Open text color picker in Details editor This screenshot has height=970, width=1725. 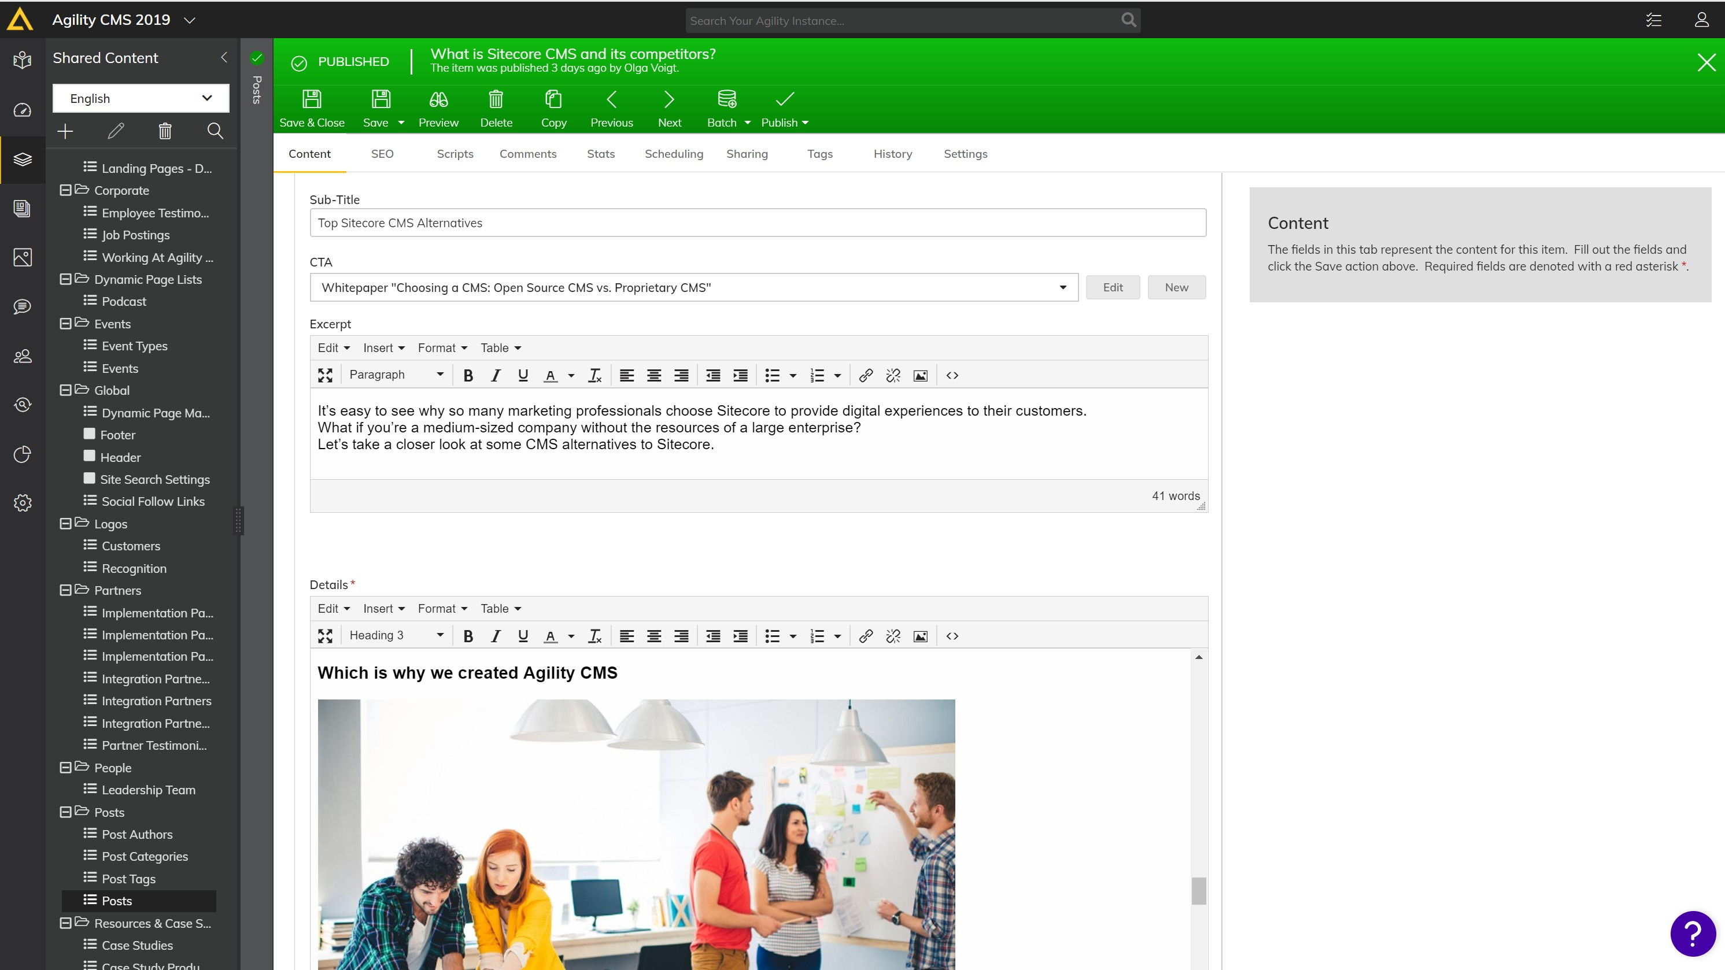571,636
